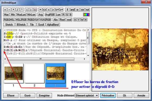Insert the AvgRGB function
The image size is (152, 101).
coord(50,15)
